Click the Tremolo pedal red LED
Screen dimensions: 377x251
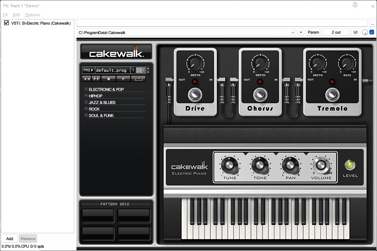coord(332,81)
